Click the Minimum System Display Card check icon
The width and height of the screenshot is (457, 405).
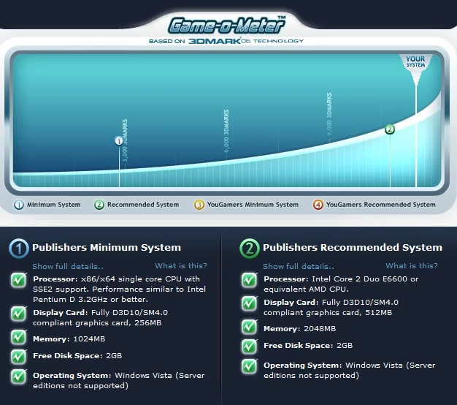click(x=19, y=314)
